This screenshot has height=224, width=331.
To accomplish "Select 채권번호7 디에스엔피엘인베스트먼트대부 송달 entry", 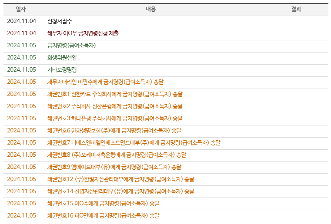I will [134, 143].
